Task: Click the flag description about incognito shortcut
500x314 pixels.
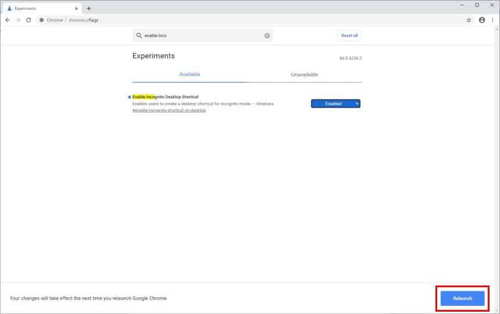Action: pos(203,104)
